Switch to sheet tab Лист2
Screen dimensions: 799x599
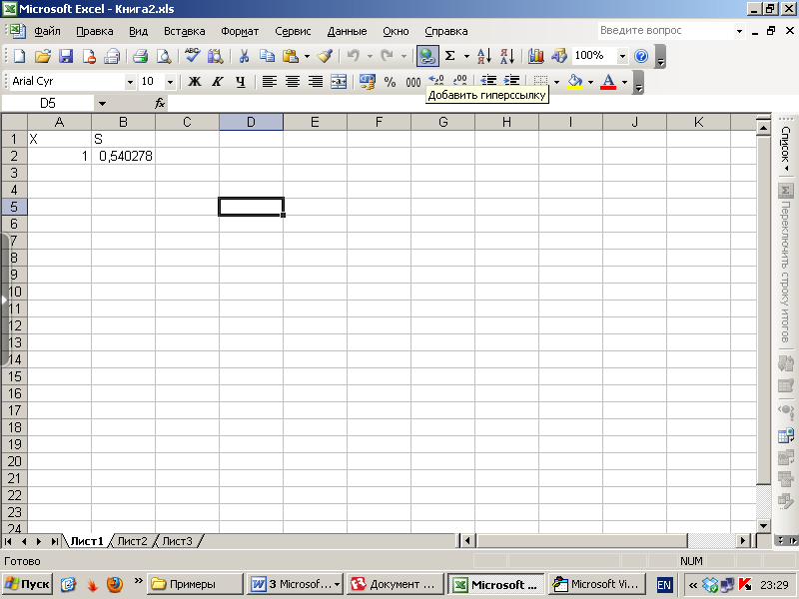pos(132,541)
